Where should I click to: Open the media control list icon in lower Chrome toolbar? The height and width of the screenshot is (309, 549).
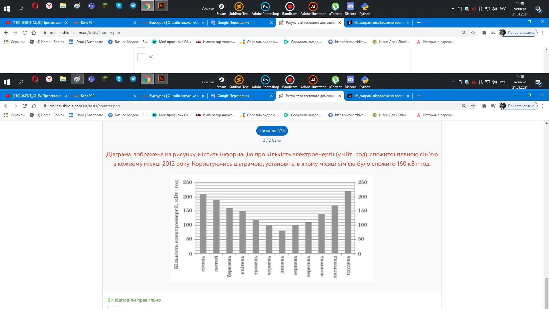[493, 106]
